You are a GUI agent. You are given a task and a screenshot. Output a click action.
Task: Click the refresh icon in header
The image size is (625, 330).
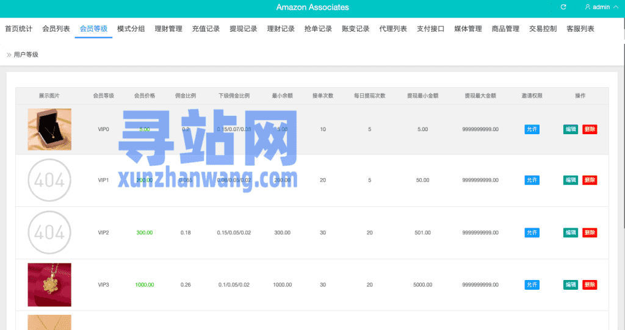(563, 7)
